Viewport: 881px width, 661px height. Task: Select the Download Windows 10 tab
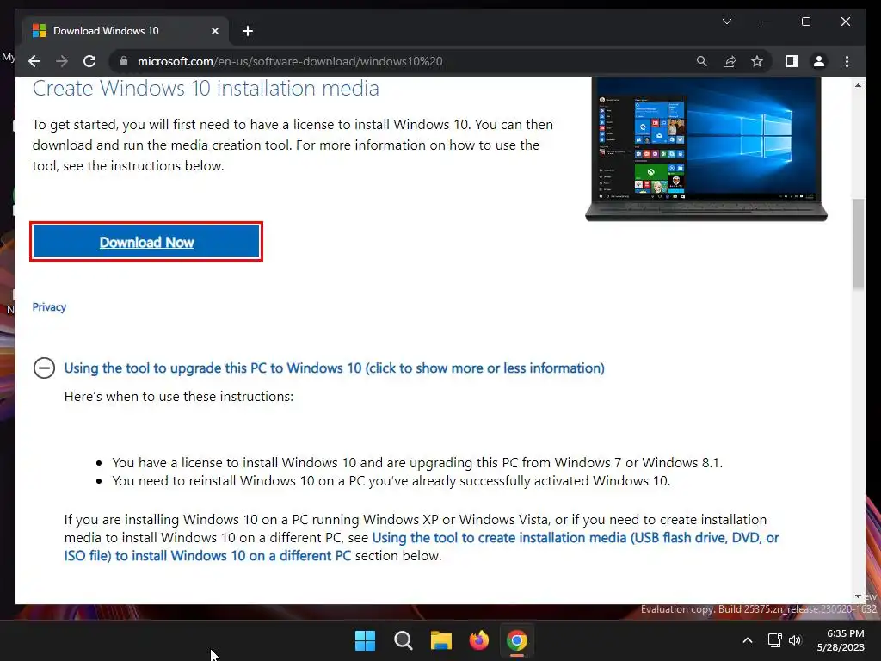click(126, 31)
